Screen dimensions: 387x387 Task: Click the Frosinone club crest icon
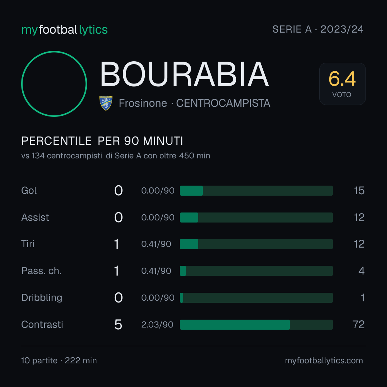point(106,103)
